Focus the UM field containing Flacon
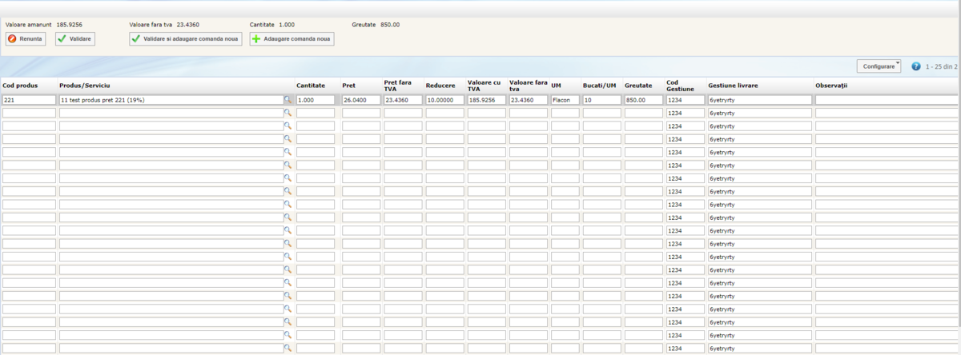 tap(565, 100)
